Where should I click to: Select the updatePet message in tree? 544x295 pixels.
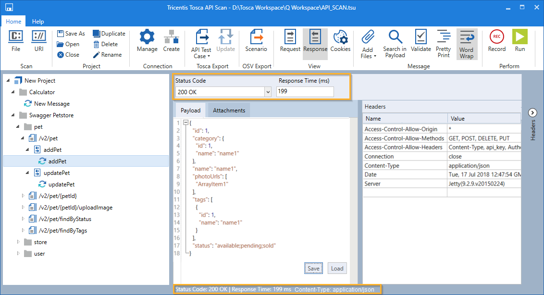(61, 184)
